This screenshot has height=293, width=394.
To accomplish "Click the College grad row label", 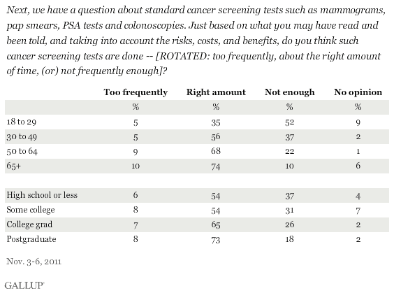I will coord(29,224).
